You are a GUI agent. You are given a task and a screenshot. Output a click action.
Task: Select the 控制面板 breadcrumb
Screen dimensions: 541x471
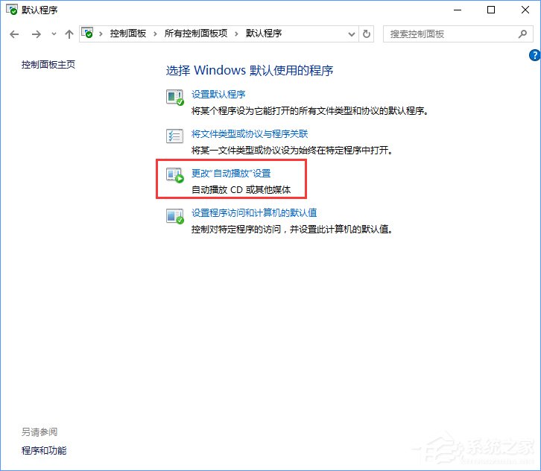(x=128, y=34)
